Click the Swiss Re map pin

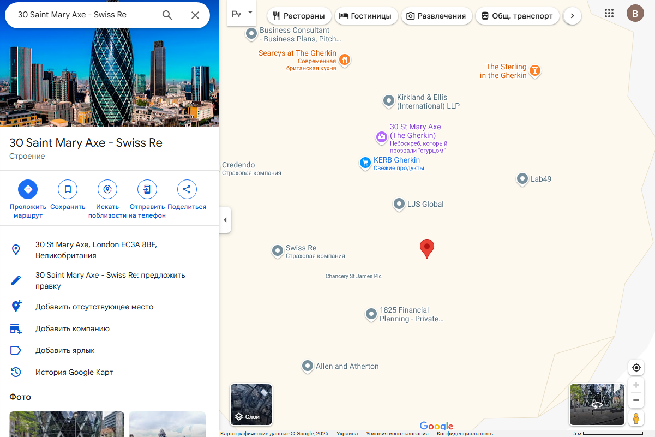tap(278, 251)
